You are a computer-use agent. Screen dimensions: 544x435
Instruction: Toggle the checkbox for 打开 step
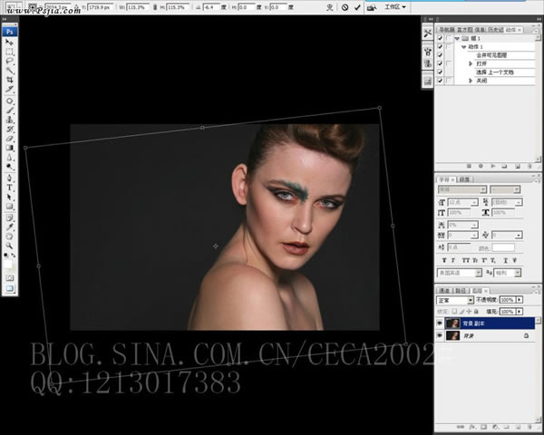point(440,63)
